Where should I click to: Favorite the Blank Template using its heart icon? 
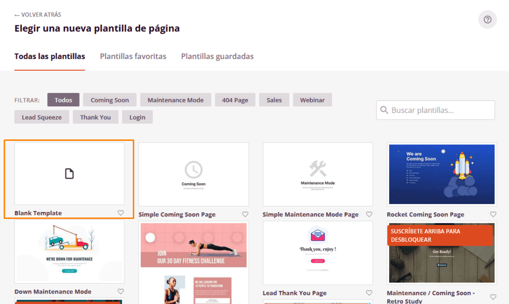tap(120, 212)
